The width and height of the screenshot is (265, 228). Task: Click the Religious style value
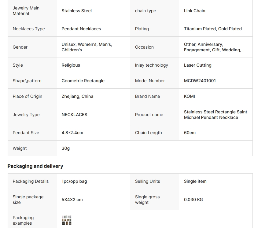tap(71, 65)
